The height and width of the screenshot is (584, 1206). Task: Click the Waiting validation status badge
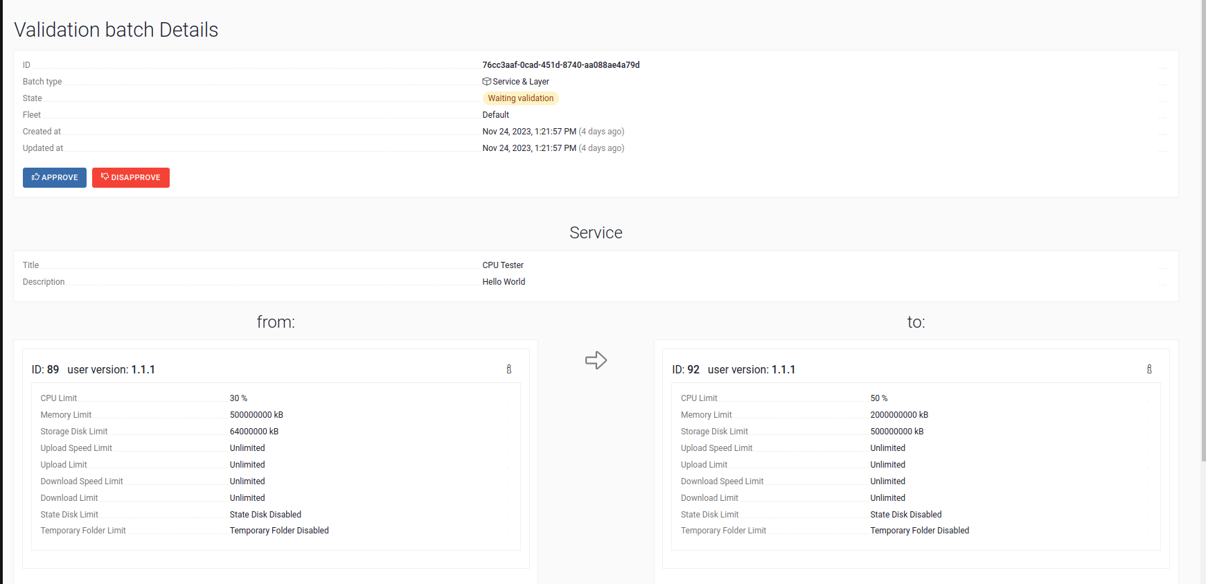click(x=520, y=98)
